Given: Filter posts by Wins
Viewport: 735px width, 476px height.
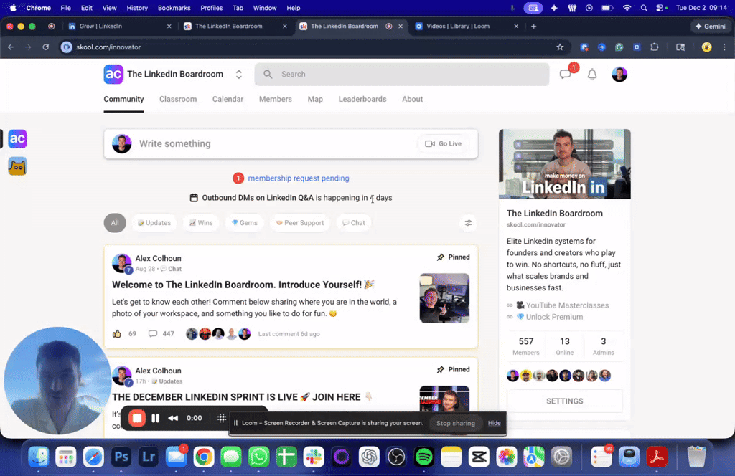Looking at the screenshot, I should click(x=201, y=223).
